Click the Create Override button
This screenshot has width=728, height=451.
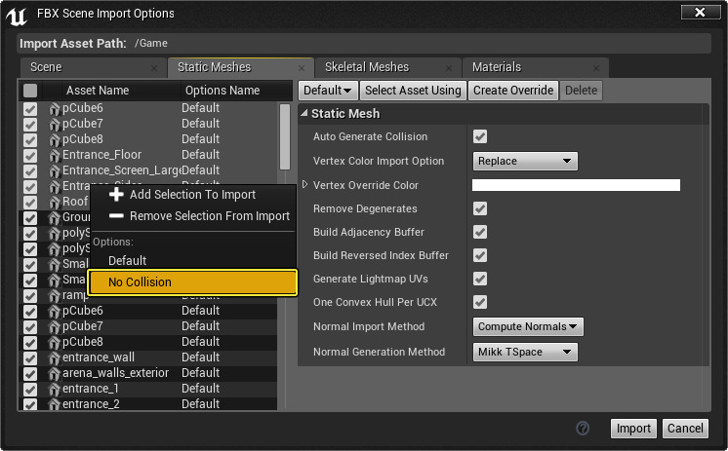[x=514, y=91]
